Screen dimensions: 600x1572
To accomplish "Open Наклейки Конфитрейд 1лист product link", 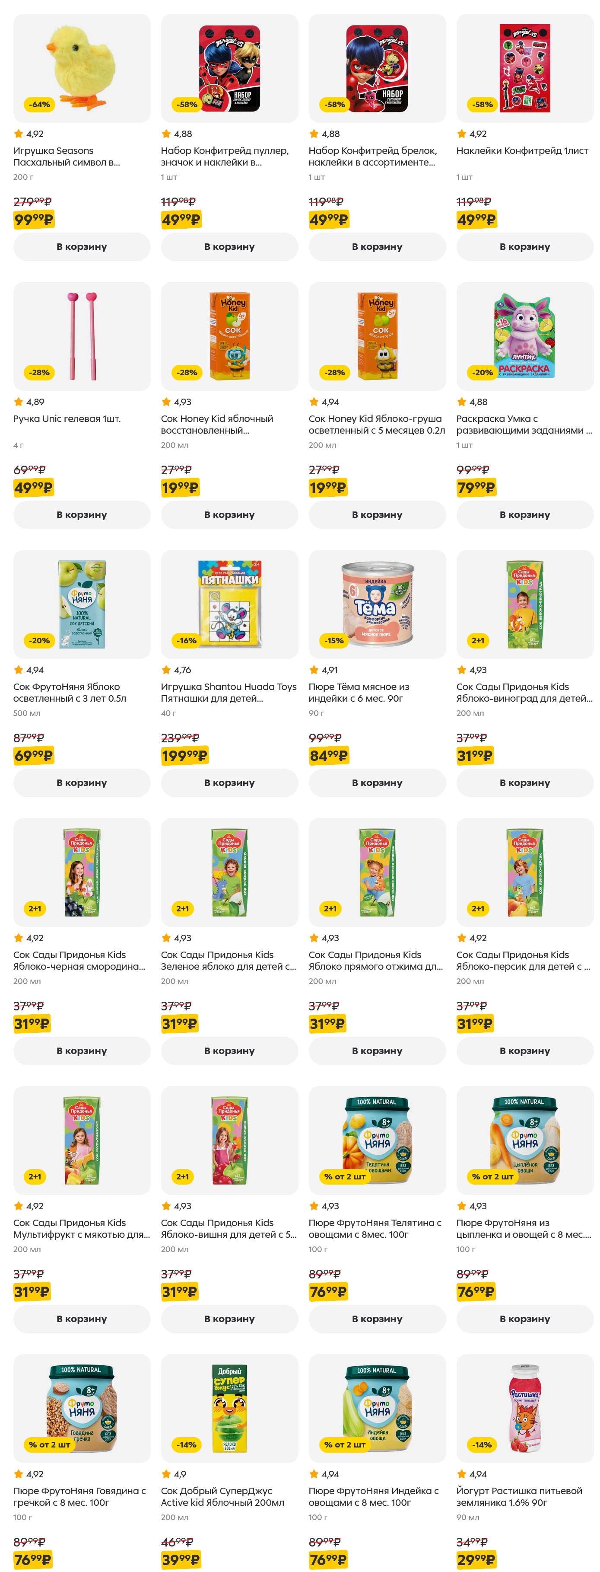I will 522,151.
